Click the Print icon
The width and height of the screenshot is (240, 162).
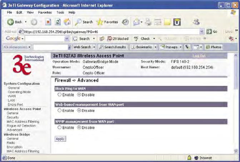[x=148, y=22]
